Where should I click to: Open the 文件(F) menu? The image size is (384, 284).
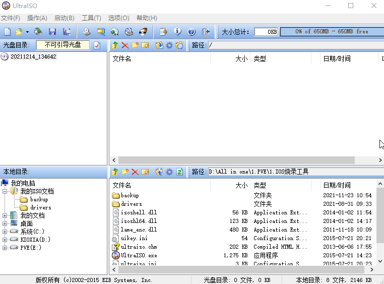pyautogui.click(x=11, y=18)
